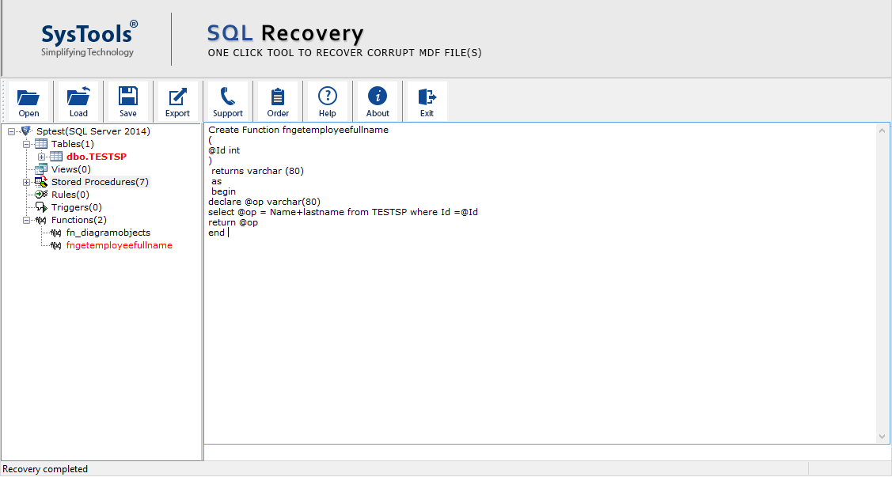Image resolution: width=892 pixels, height=477 pixels.
Task: Click 'Recovery completed' status bar text
Action: click(45, 469)
